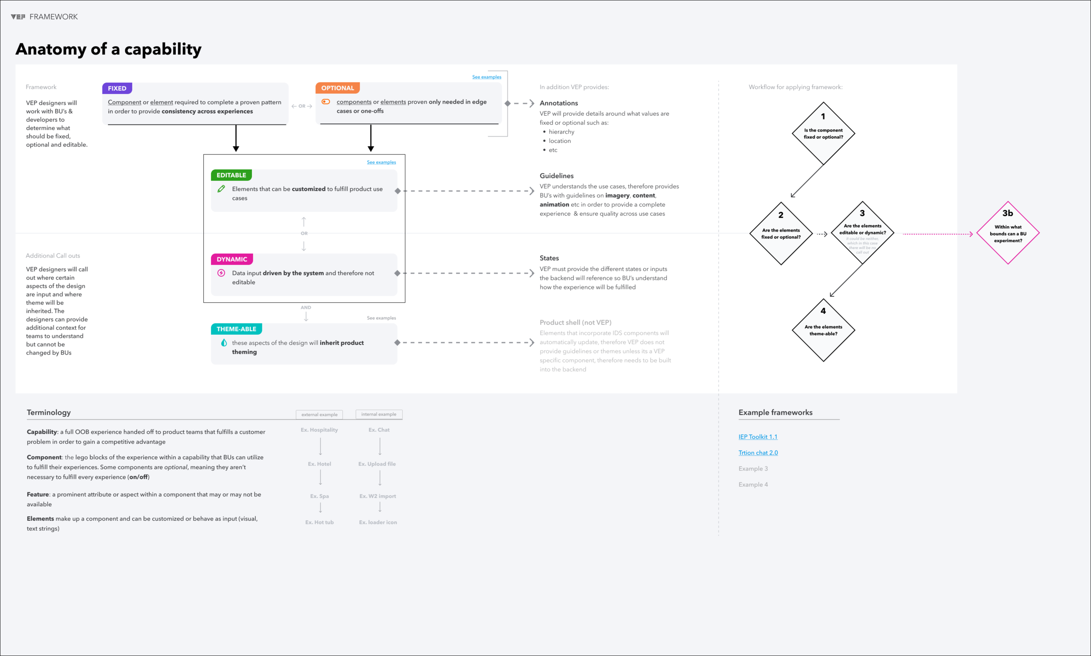
Task: Click diamond 1 'Is the component fixed or optional?'
Action: pos(823,133)
